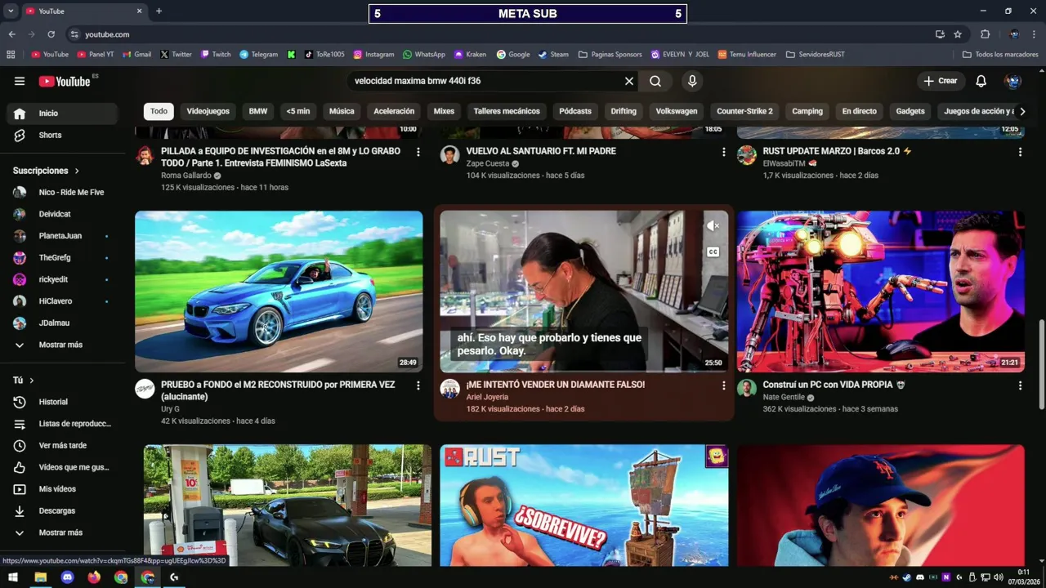
Task: Open Shorts in the sidebar
Action: click(62, 135)
